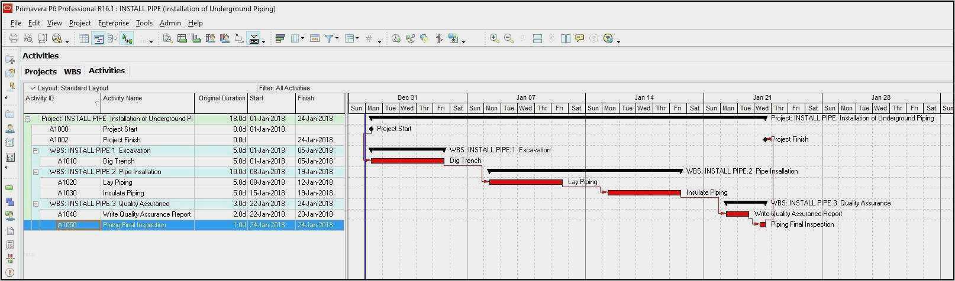This screenshot has height=281, width=955.
Task: Click the green Activities icon in sidebar
Action: (x=10, y=187)
